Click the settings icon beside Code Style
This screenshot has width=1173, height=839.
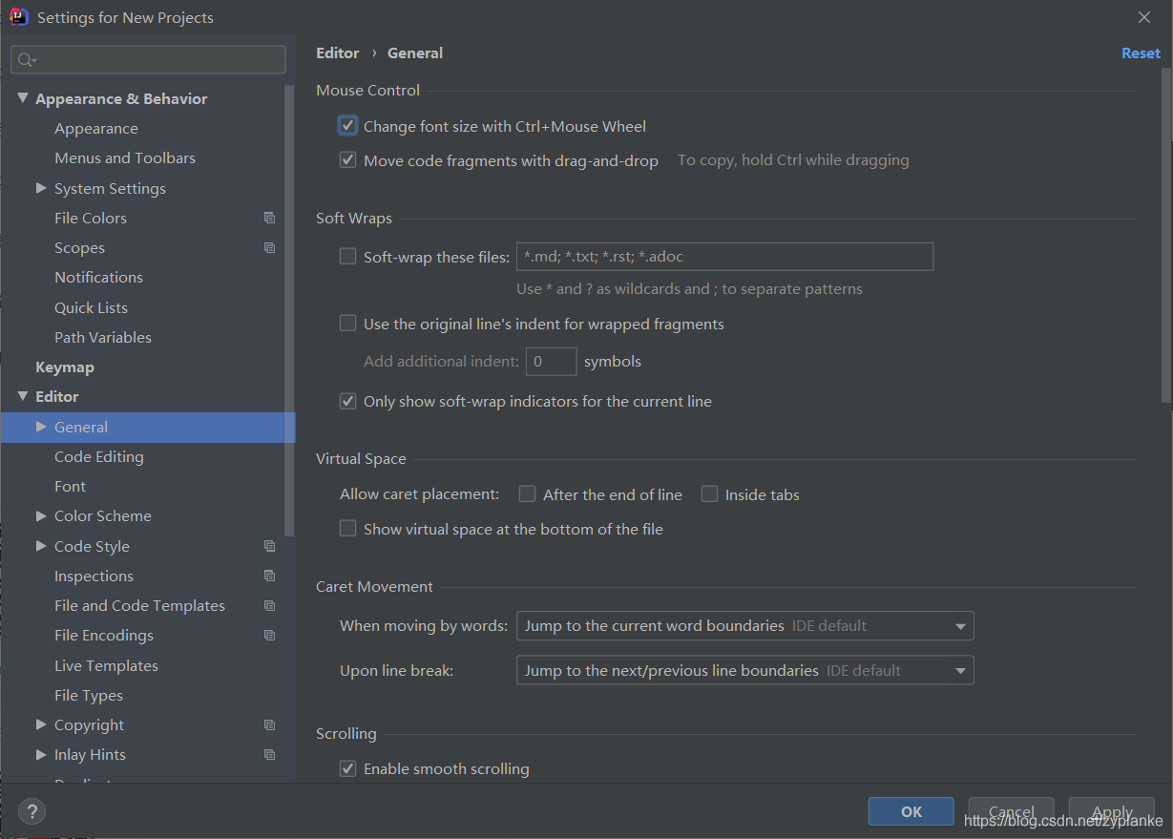269,545
